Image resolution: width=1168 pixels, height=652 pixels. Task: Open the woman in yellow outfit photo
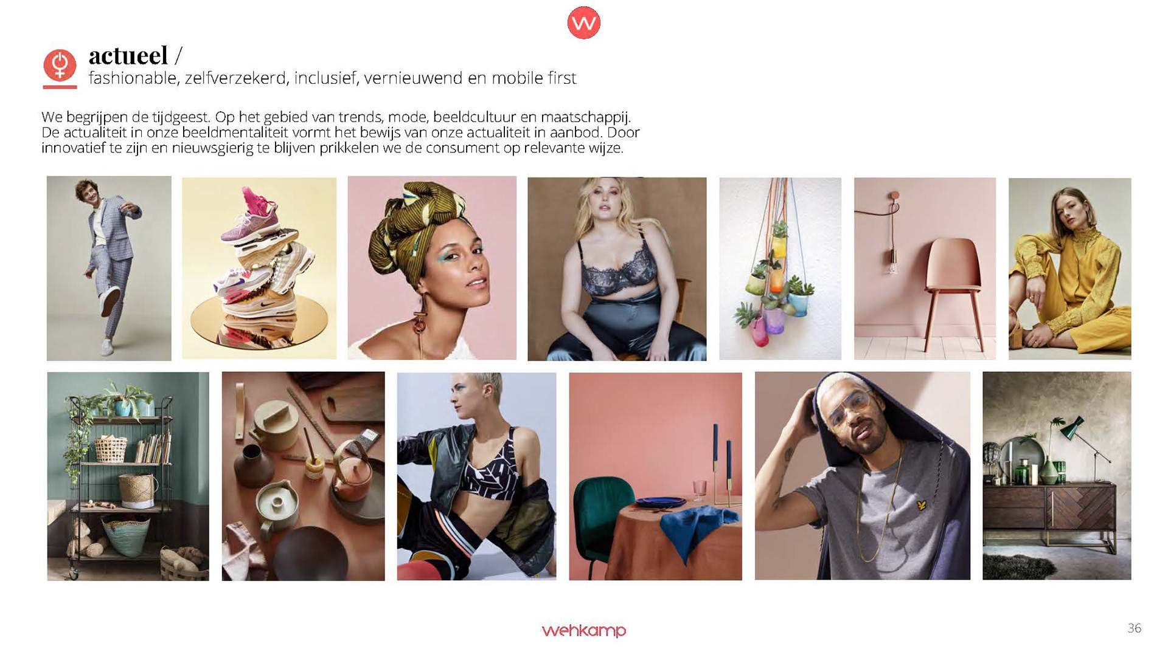[1069, 269]
